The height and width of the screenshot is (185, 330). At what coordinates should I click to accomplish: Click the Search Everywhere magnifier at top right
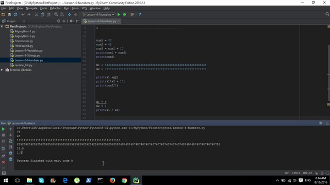[327, 14]
